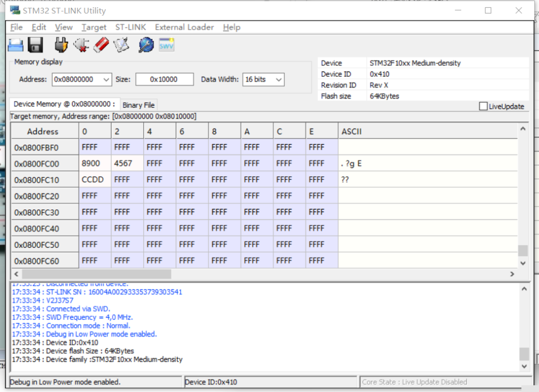Open the View menu
The height and width of the screenshot is (392, 539).
64,27
